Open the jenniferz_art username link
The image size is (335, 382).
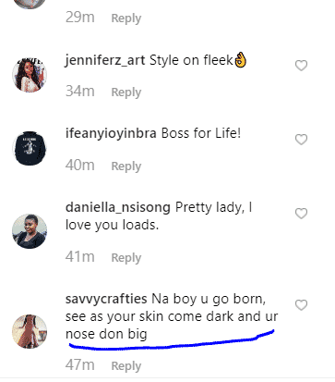coord(105,60)
